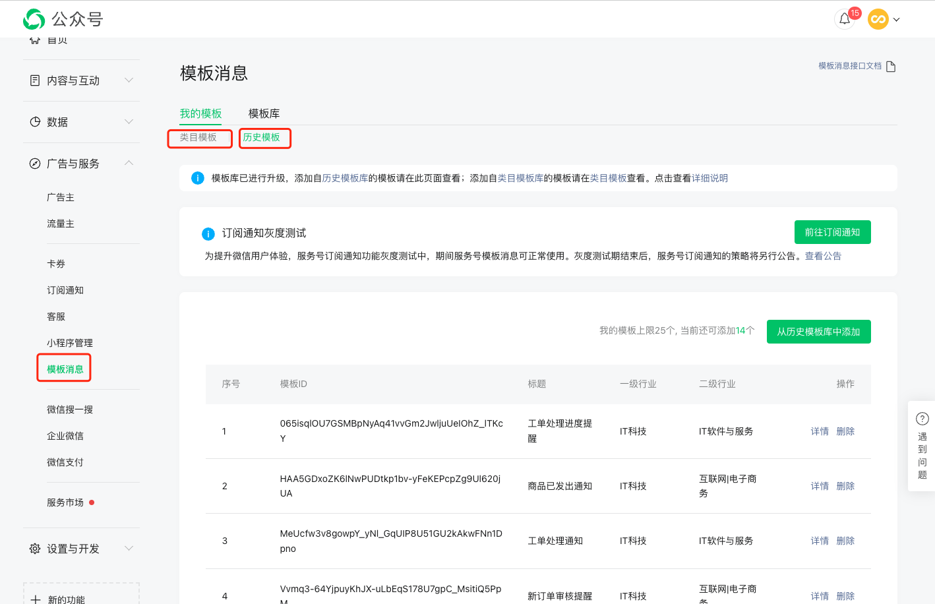Click the 模板消息接口文档 document icon
This screenshot has height=604, width=935.
[x=891, y=67]
